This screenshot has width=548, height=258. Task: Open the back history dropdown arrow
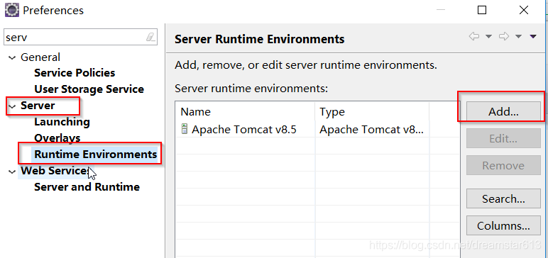[488, 36]
